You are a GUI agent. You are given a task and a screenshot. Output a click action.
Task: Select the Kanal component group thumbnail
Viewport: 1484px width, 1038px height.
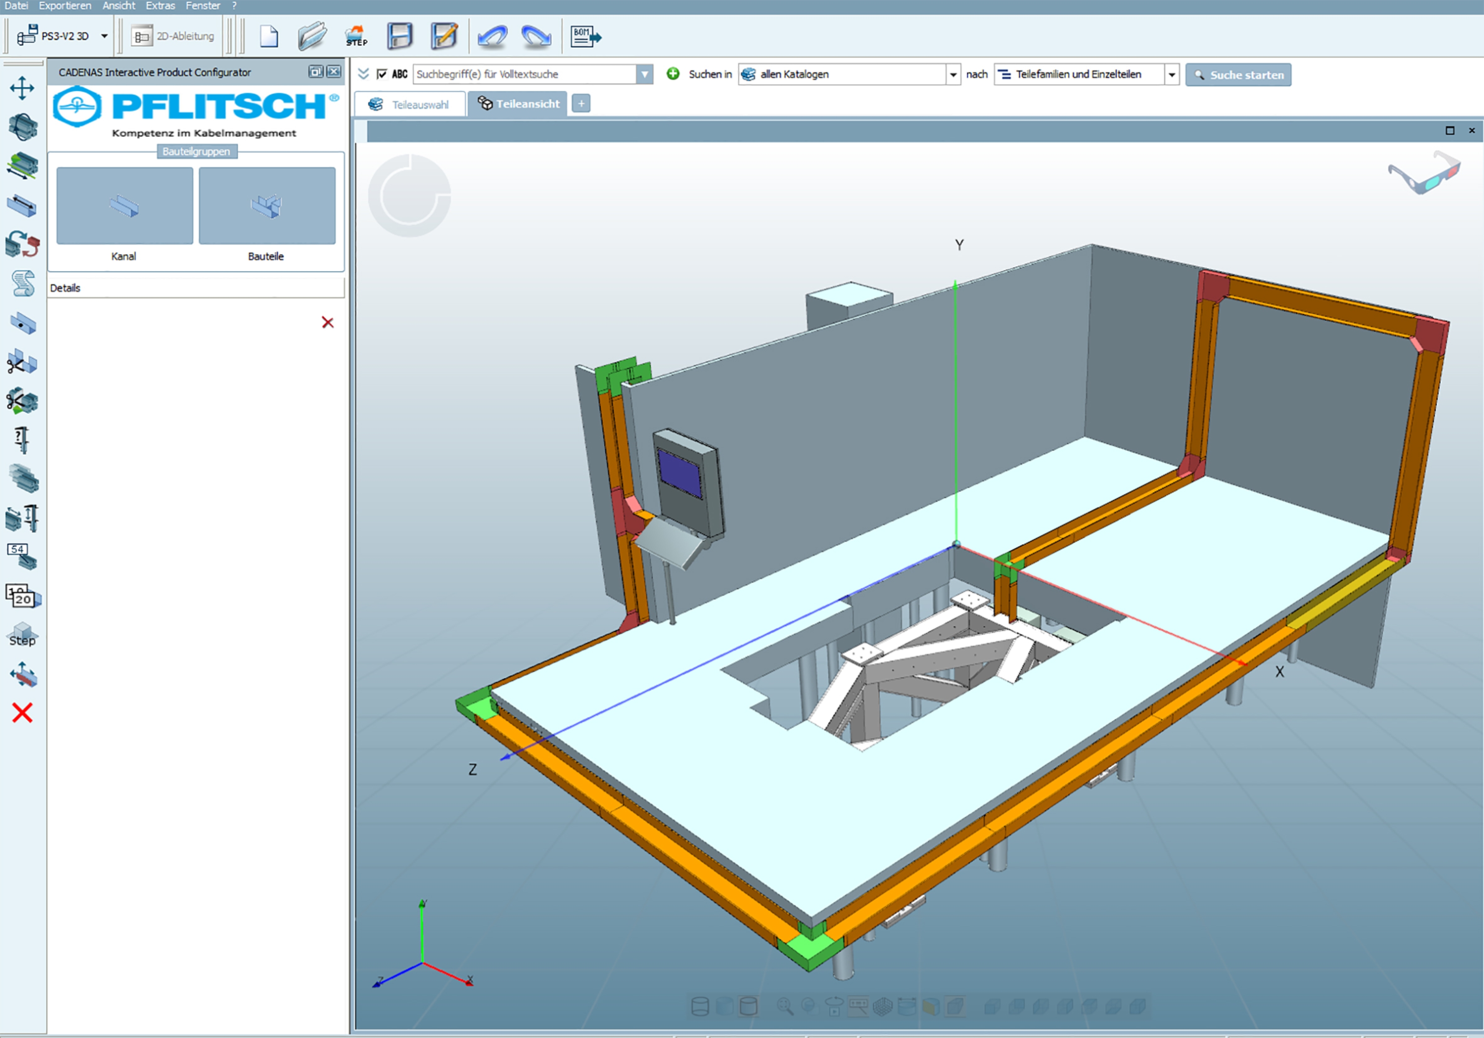click(125, 206)
